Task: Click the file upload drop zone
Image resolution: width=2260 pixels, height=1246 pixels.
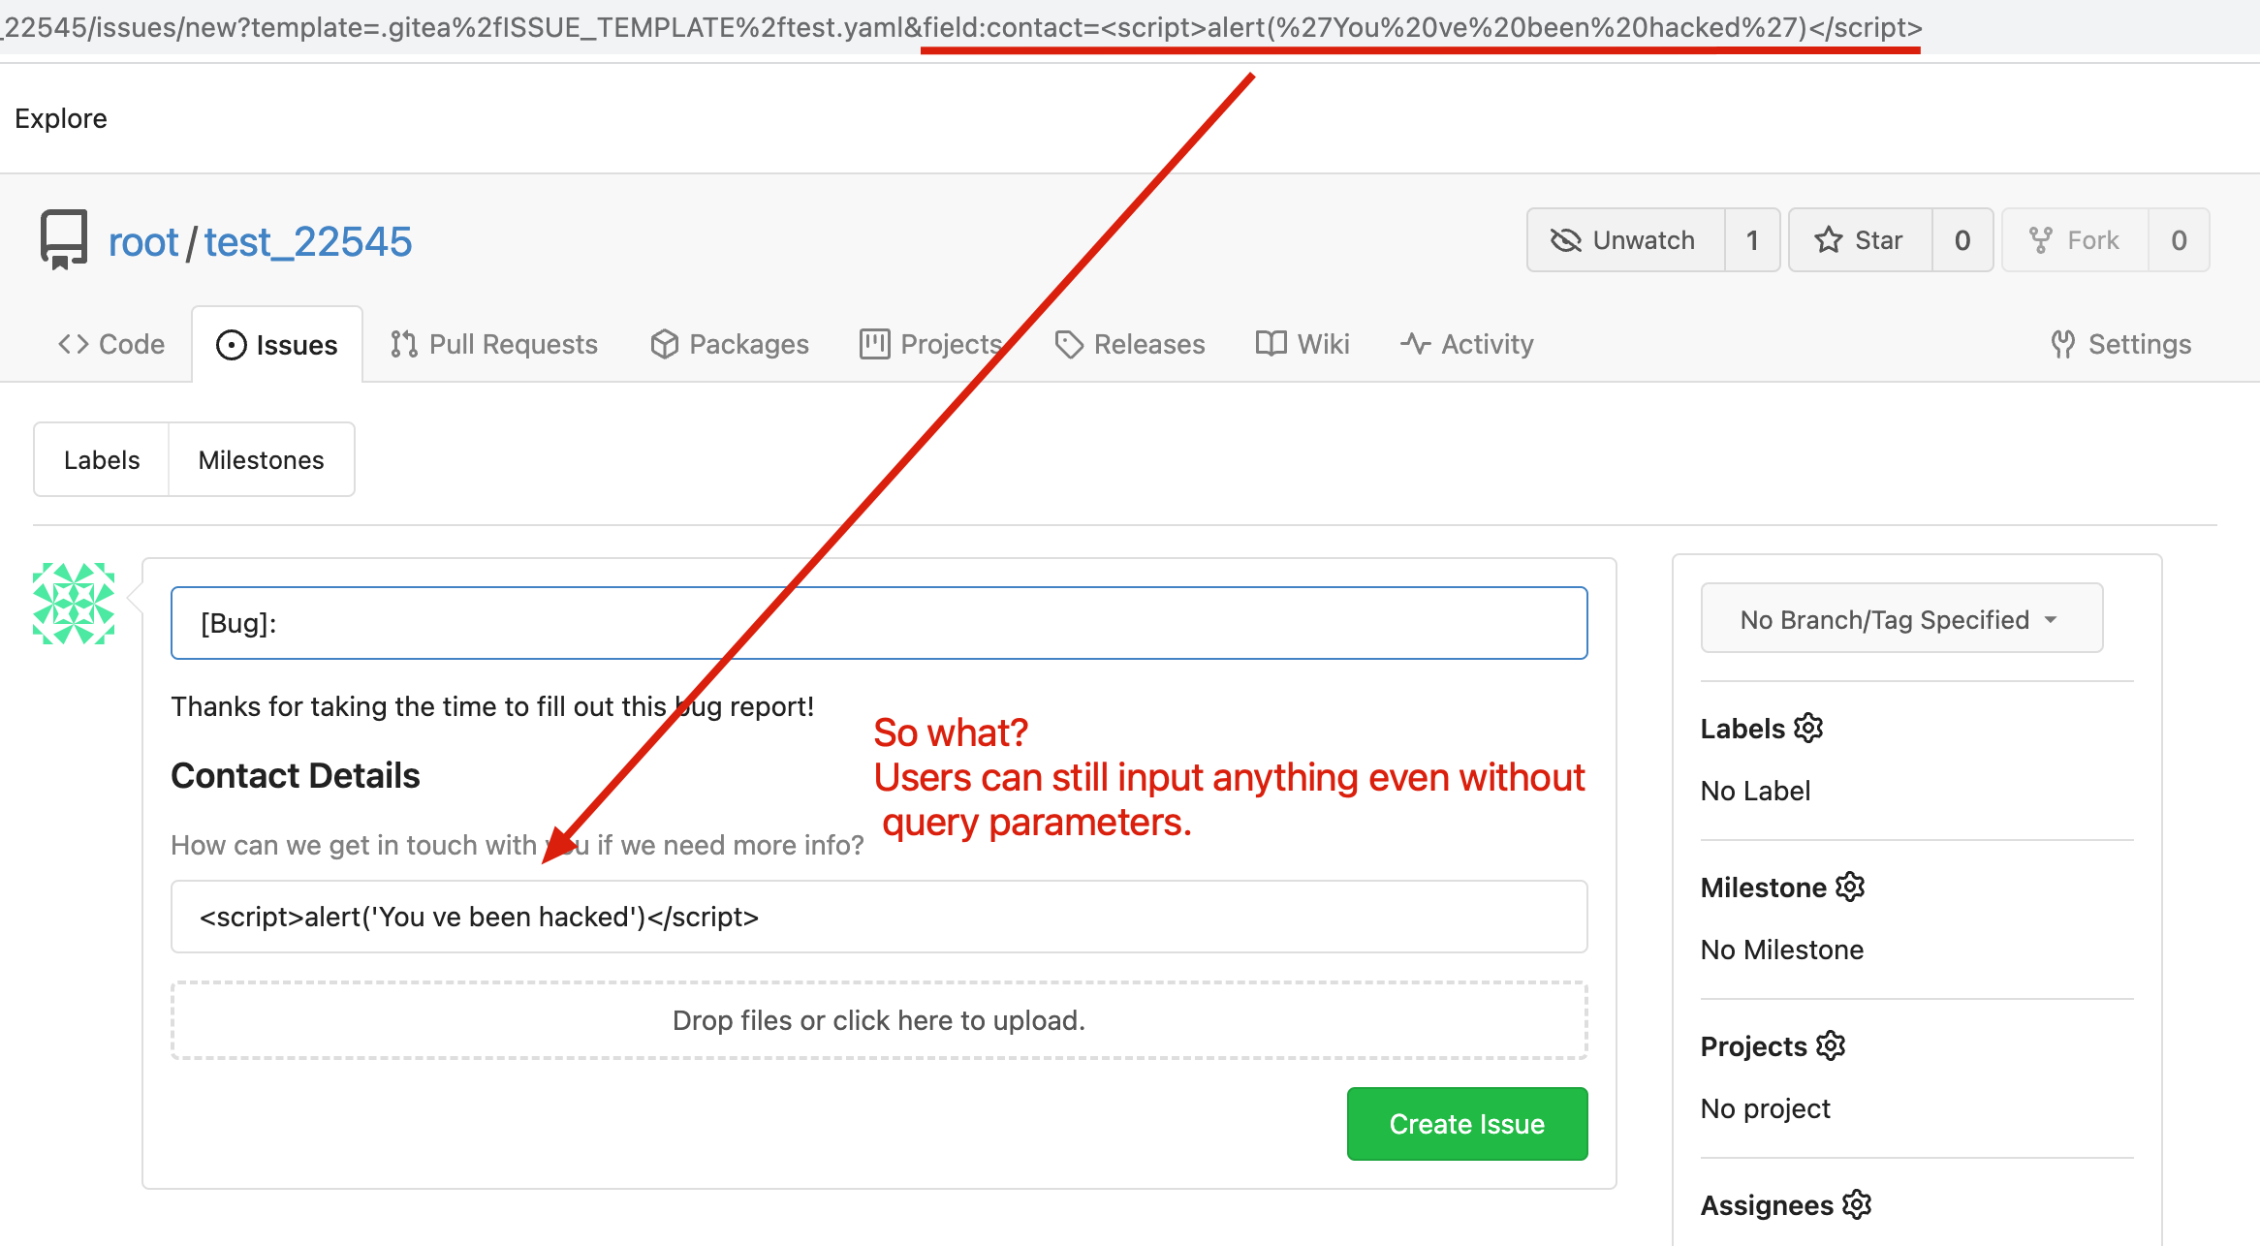Action: pyautogui.click(x=879, y=1020)
